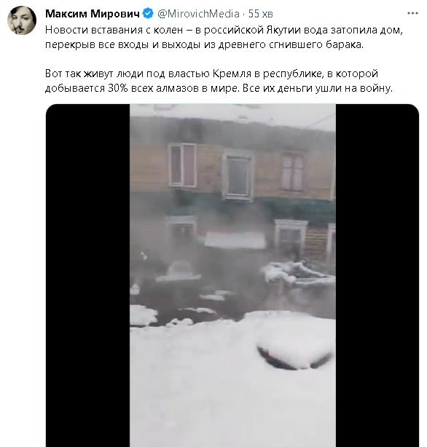
Task: Click the left black letterbox area of video
Action: tap(87, 275)
